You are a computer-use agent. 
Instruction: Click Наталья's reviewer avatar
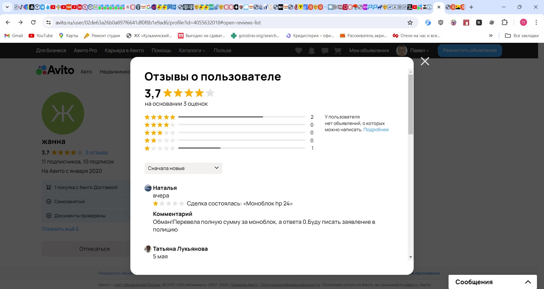[x=148, y=188]
